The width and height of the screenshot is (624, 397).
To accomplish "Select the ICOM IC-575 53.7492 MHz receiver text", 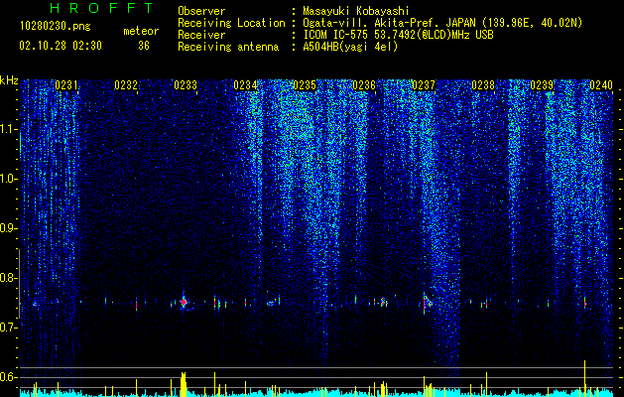I will (x=398, y=35).
